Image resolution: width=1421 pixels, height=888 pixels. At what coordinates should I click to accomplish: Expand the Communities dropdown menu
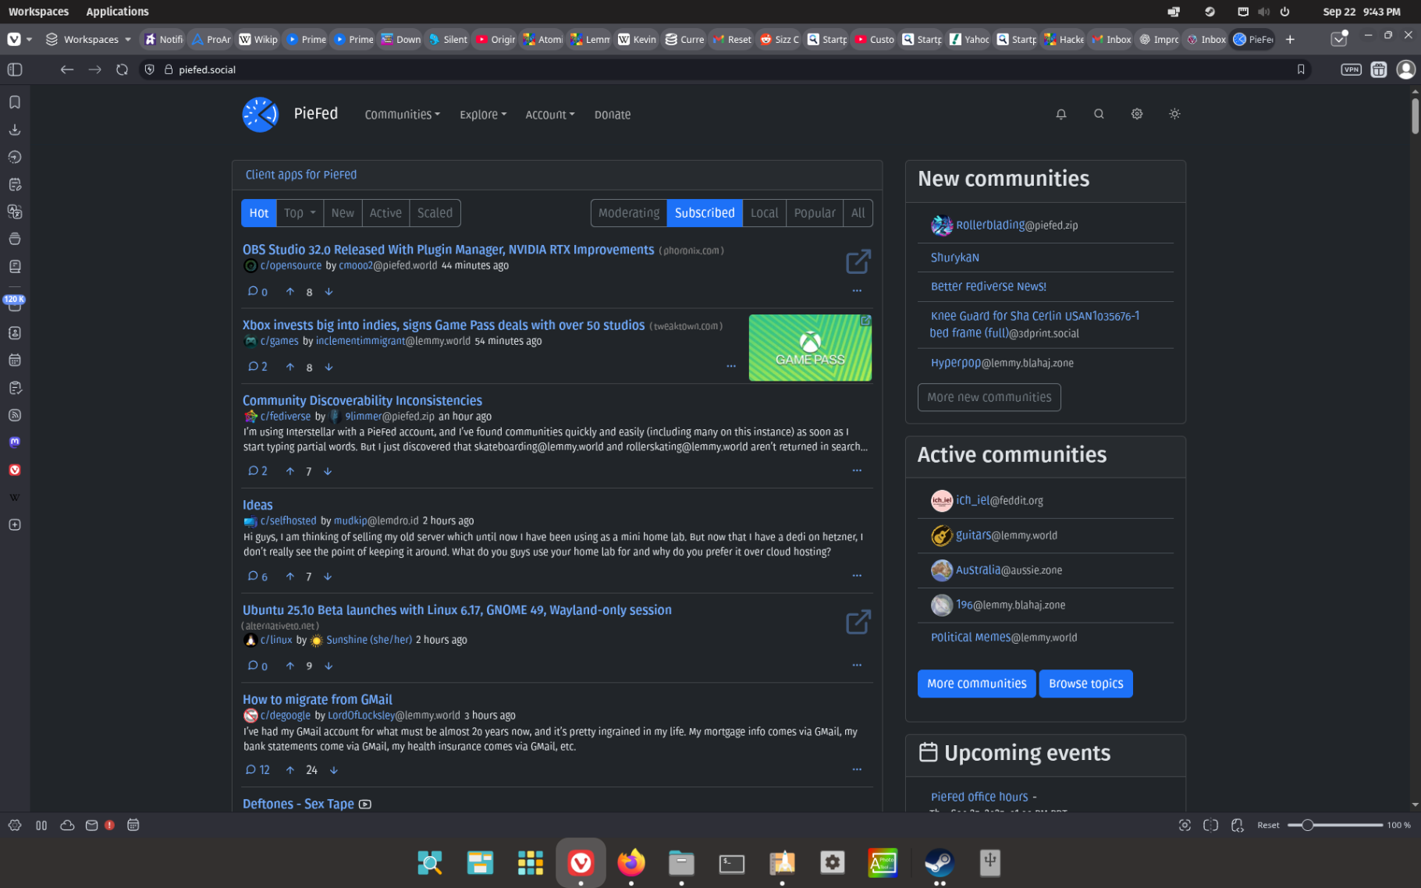point(402,115)
